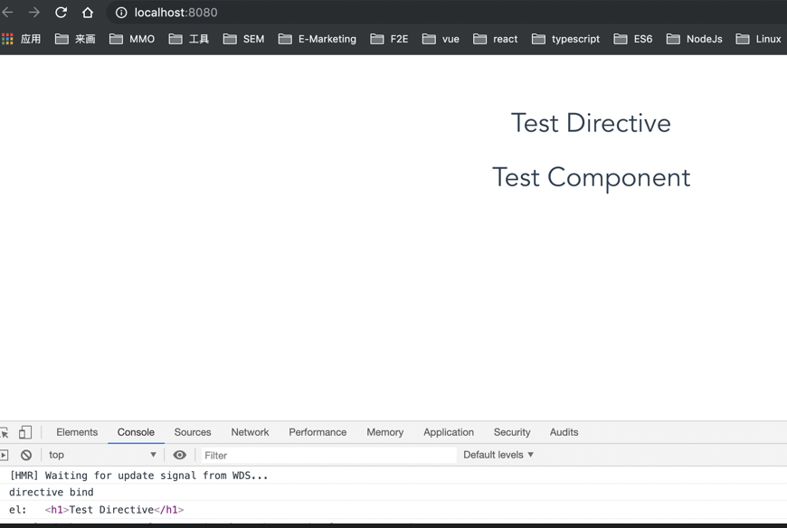Toggle the live expression eye icon

coord(180,455)
